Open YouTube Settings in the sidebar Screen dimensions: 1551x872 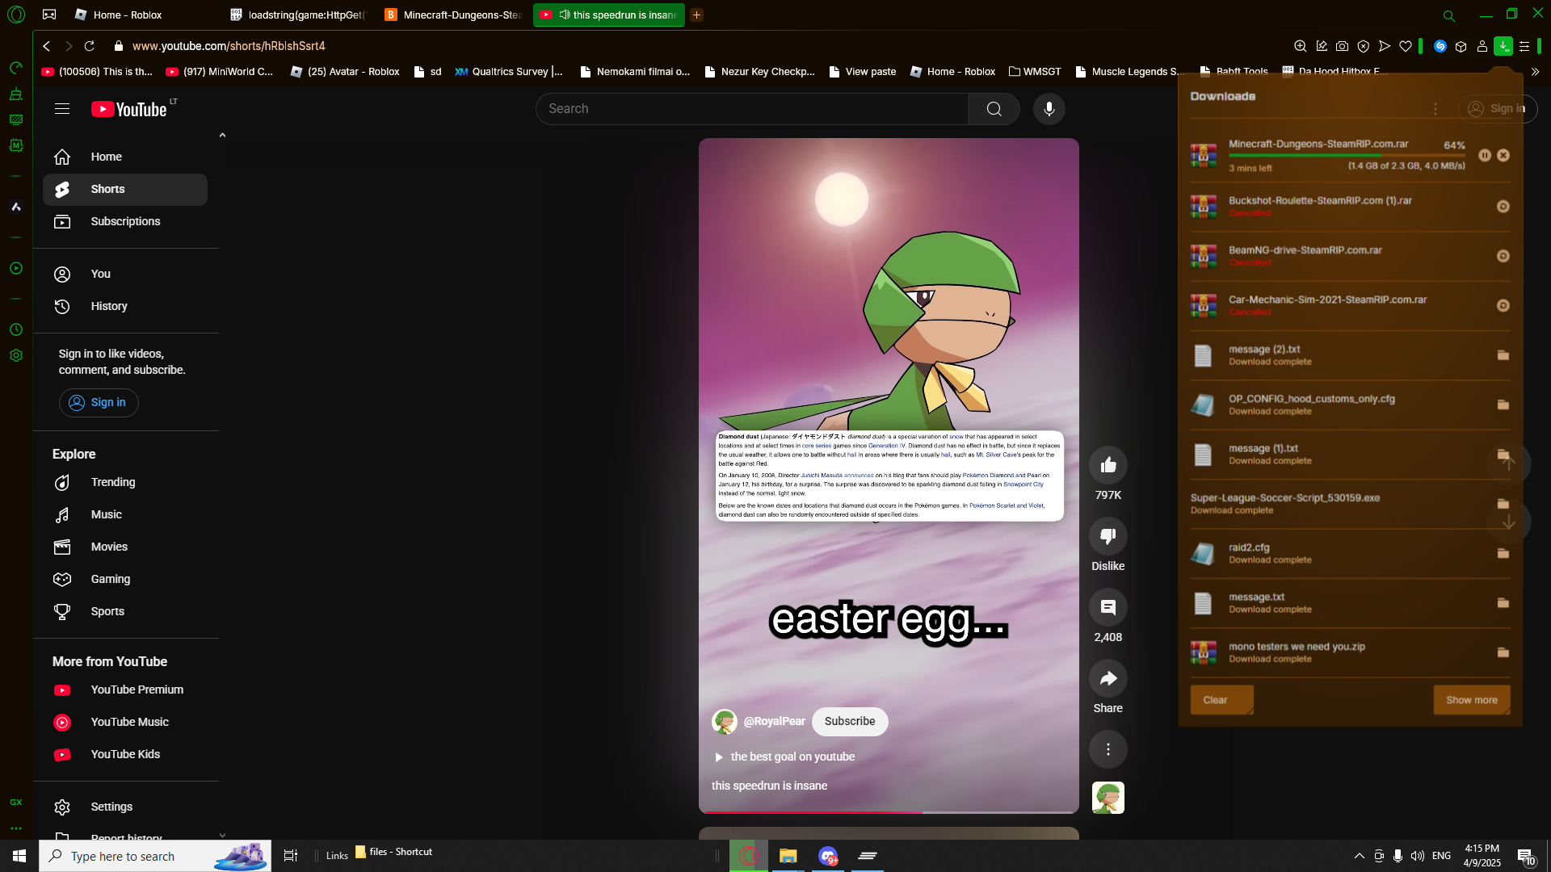[125, 807]
